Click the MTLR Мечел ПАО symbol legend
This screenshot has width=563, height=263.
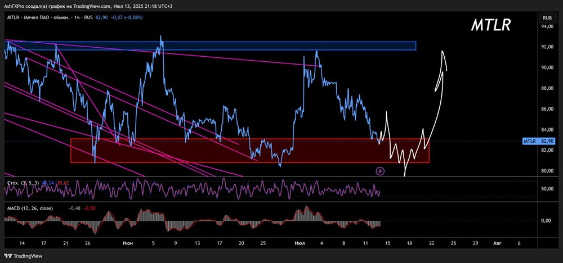tap(50, 17)
